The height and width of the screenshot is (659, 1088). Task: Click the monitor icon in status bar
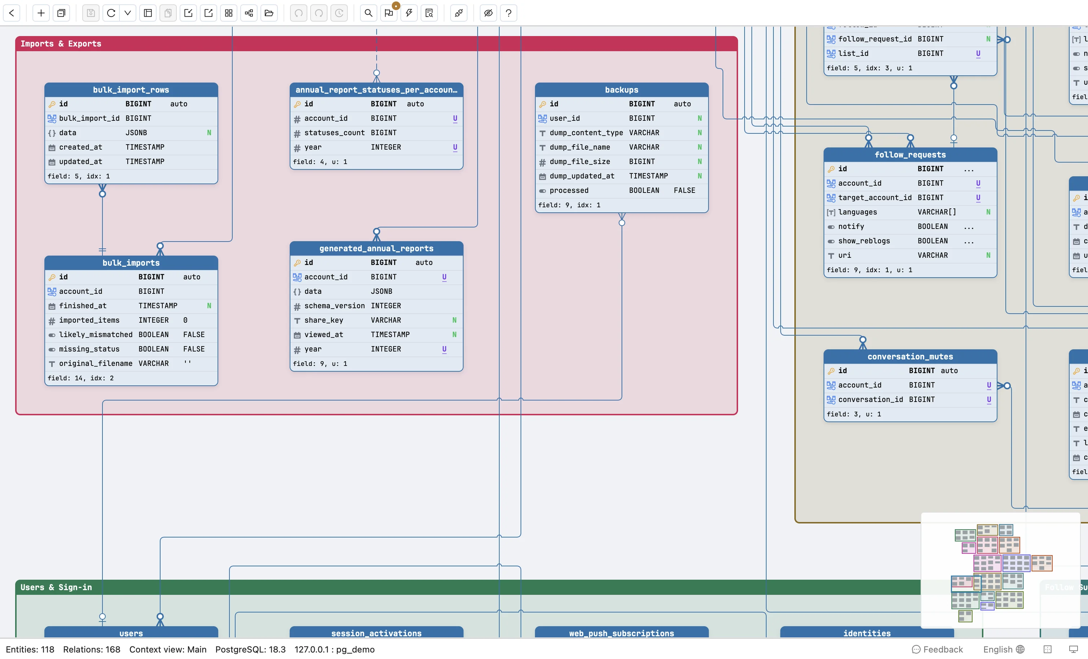[x=1074, y=649]
